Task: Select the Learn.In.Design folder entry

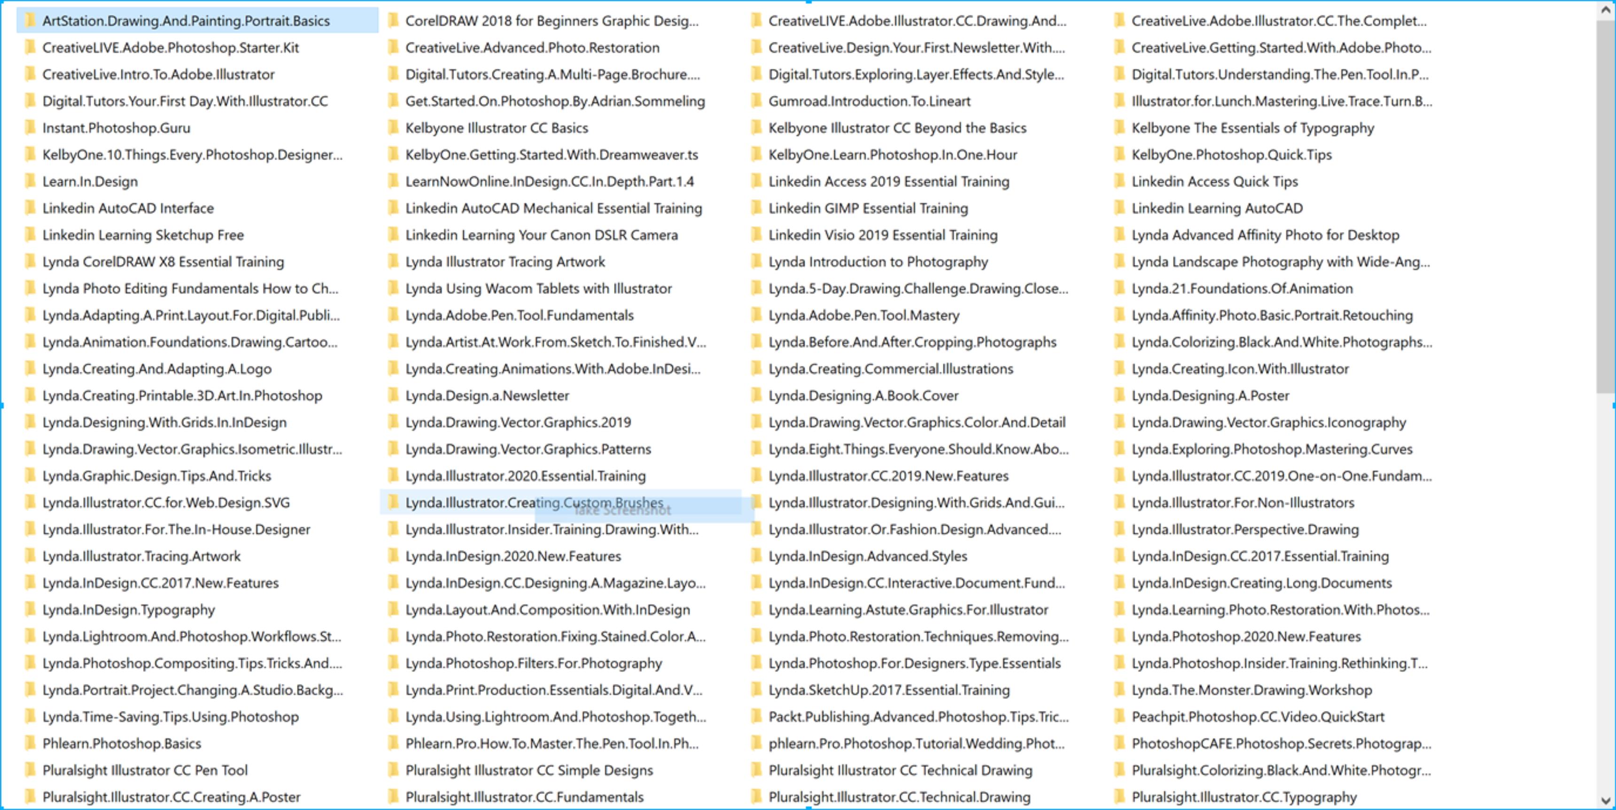Action: tap(90, 182)
